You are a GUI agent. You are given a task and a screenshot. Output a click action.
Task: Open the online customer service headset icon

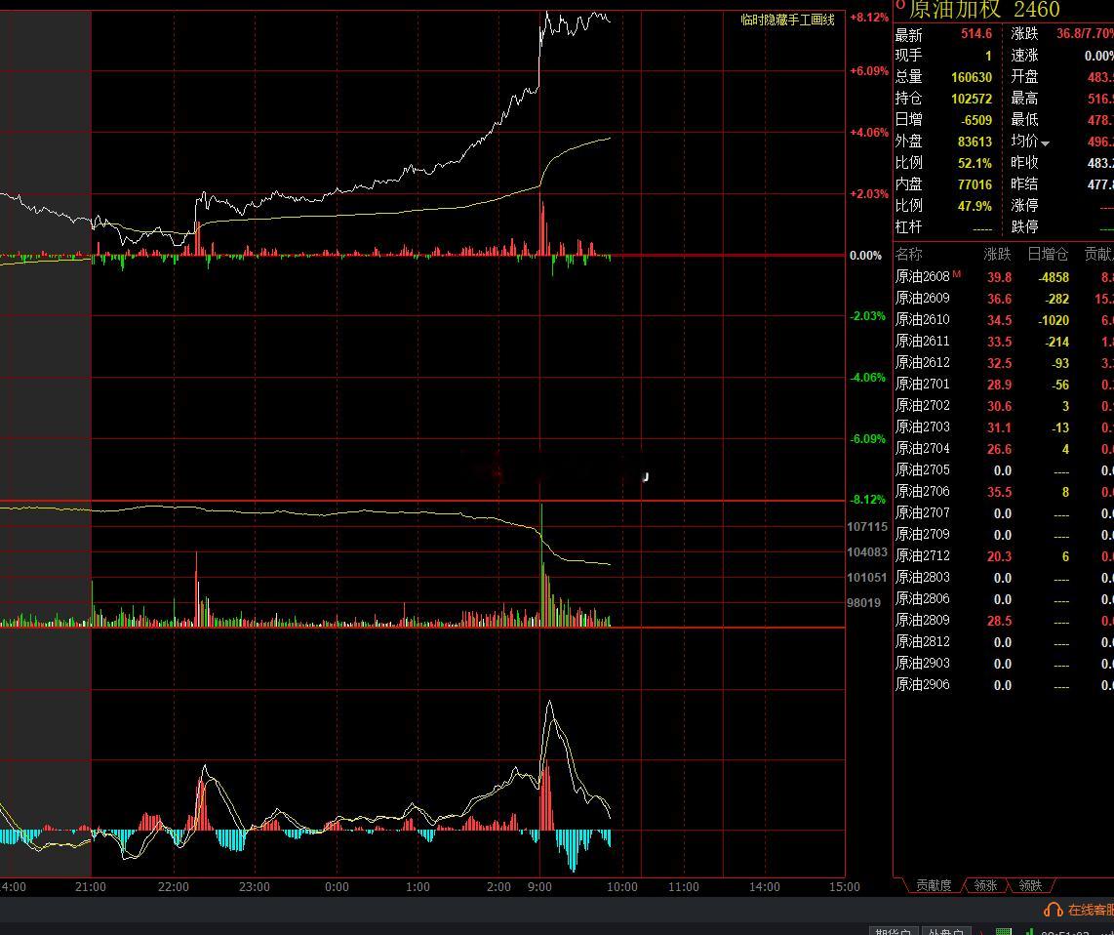point(1053,909)
